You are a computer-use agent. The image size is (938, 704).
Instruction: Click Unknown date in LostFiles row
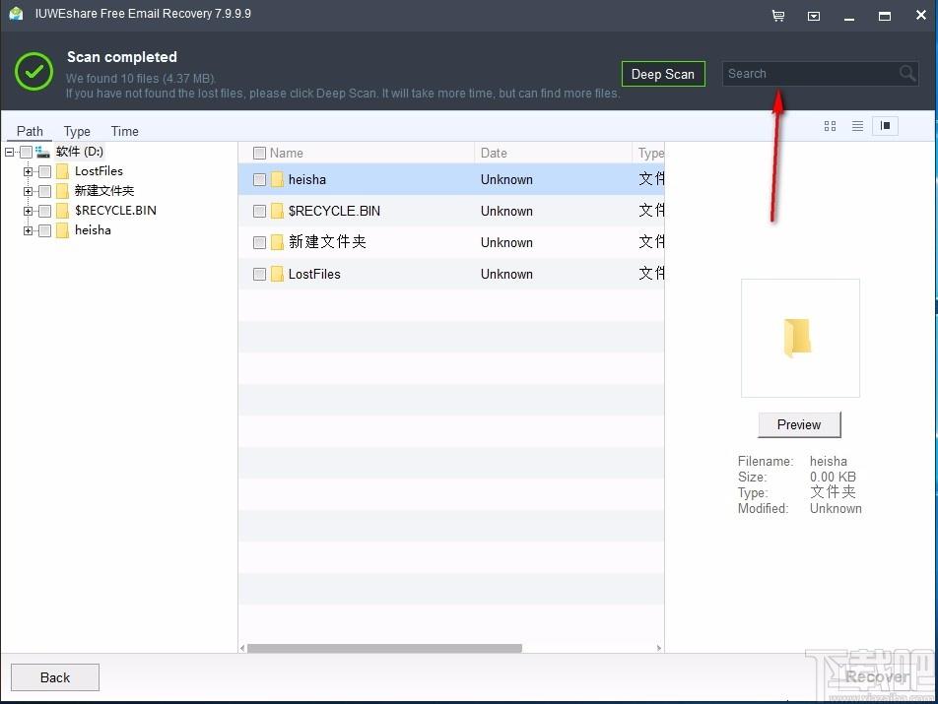point(506,274)
